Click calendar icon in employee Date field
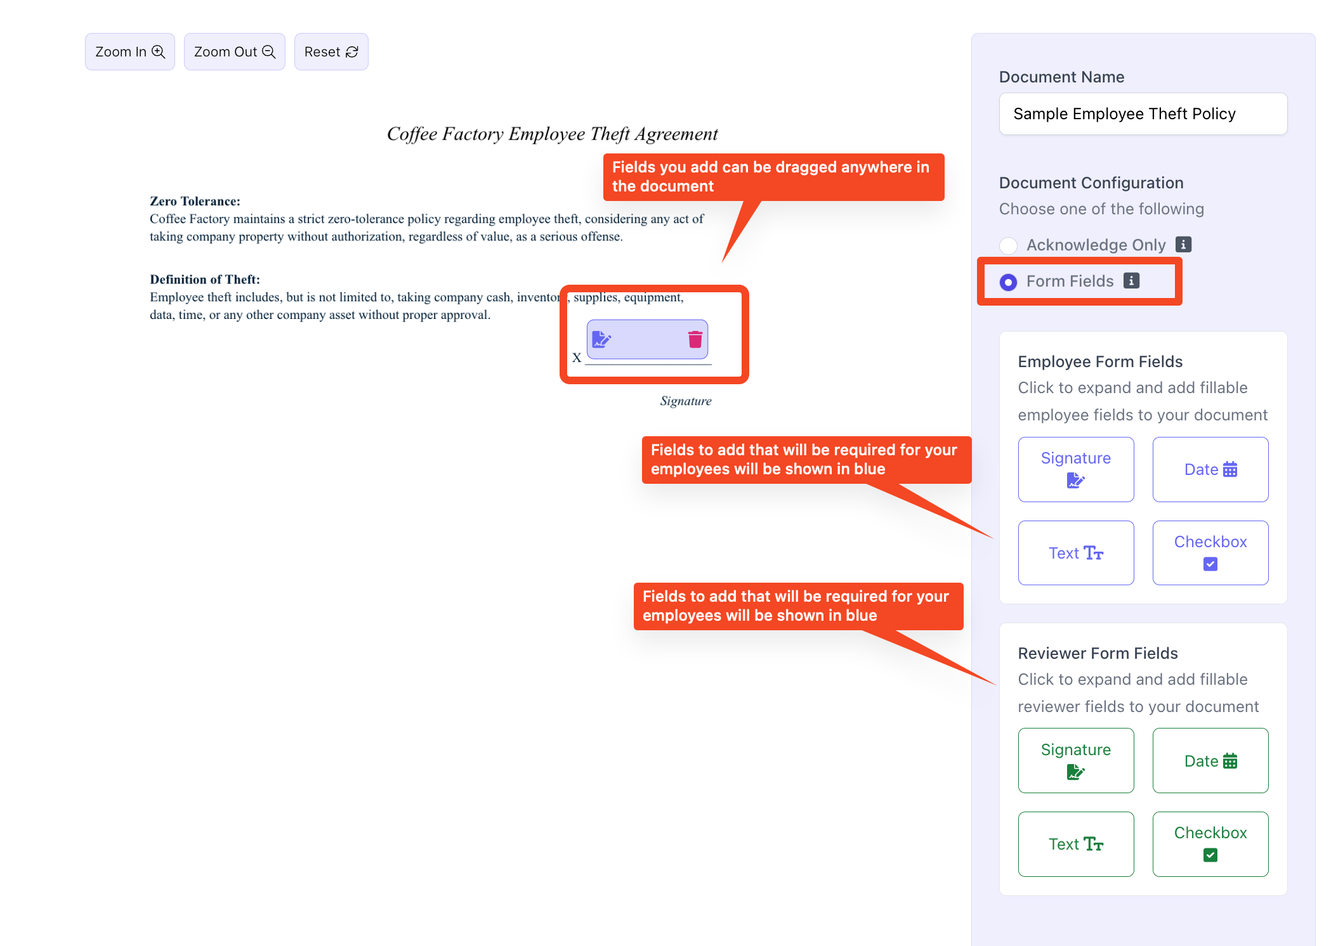The image size is (1331, 946). point(1230,469)
